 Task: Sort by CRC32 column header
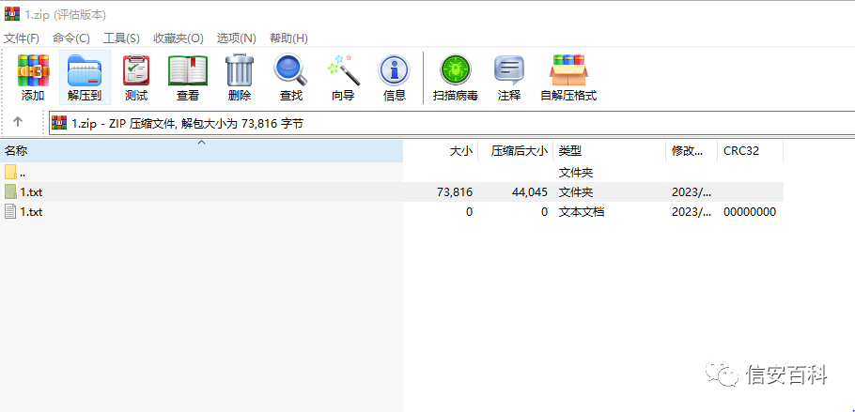click(751, 151)
